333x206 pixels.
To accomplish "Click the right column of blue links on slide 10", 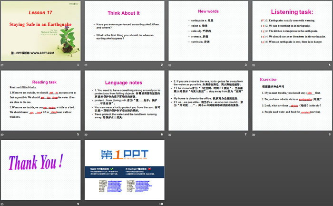I will click(x=141, y=185).
